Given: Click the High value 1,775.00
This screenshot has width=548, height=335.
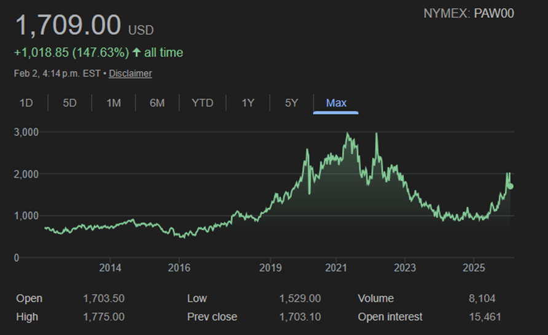Looking at the screenshot, I should pos(104,317).
